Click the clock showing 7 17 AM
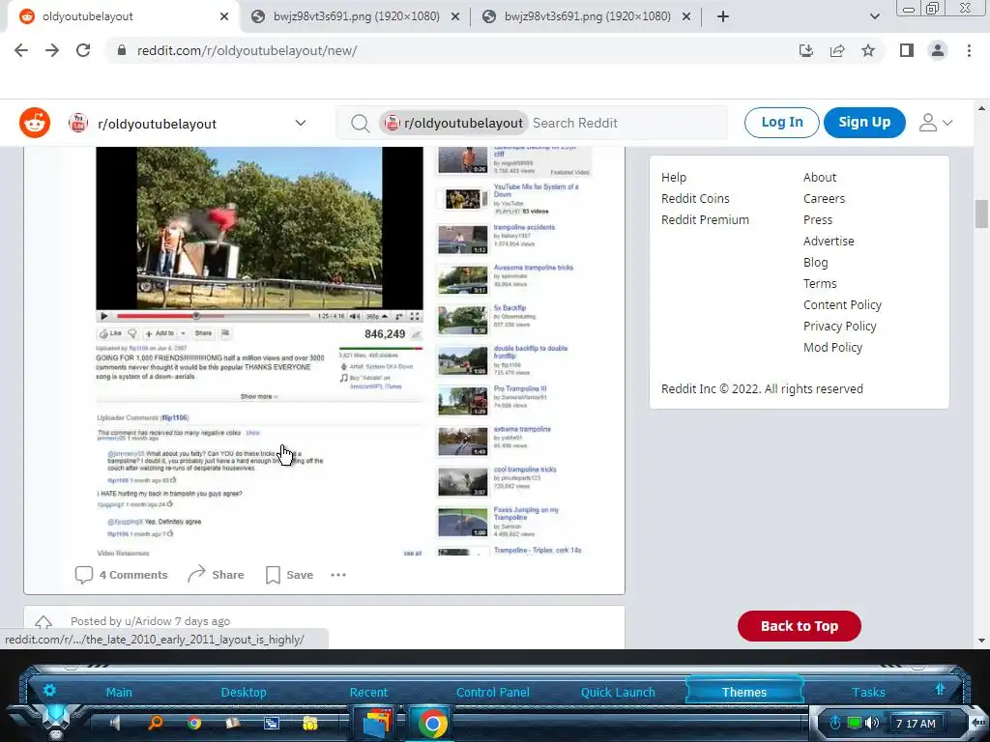The height and width of the screenshot is (742, 990). (917, 724)
